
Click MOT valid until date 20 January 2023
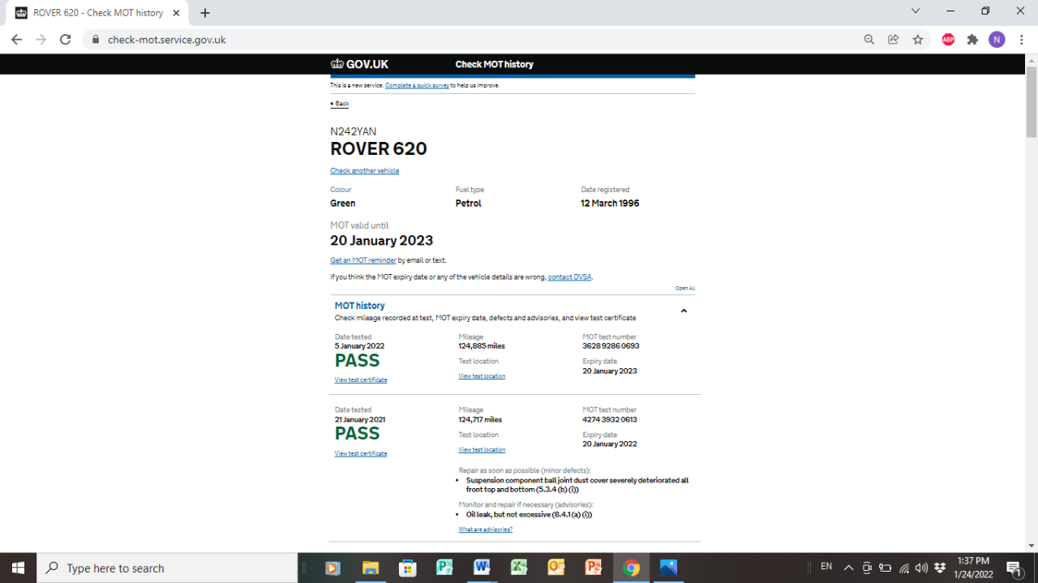tap(381, 241)
